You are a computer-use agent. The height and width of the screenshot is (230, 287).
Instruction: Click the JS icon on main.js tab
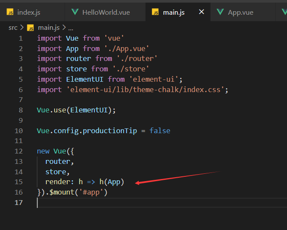[x=155, y=12]
